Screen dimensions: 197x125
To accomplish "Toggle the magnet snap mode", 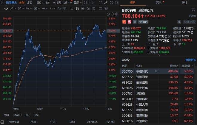I will click(77, 8).
